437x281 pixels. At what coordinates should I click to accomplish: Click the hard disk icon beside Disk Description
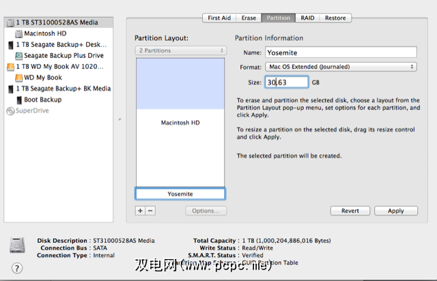[x=17, y=245]
